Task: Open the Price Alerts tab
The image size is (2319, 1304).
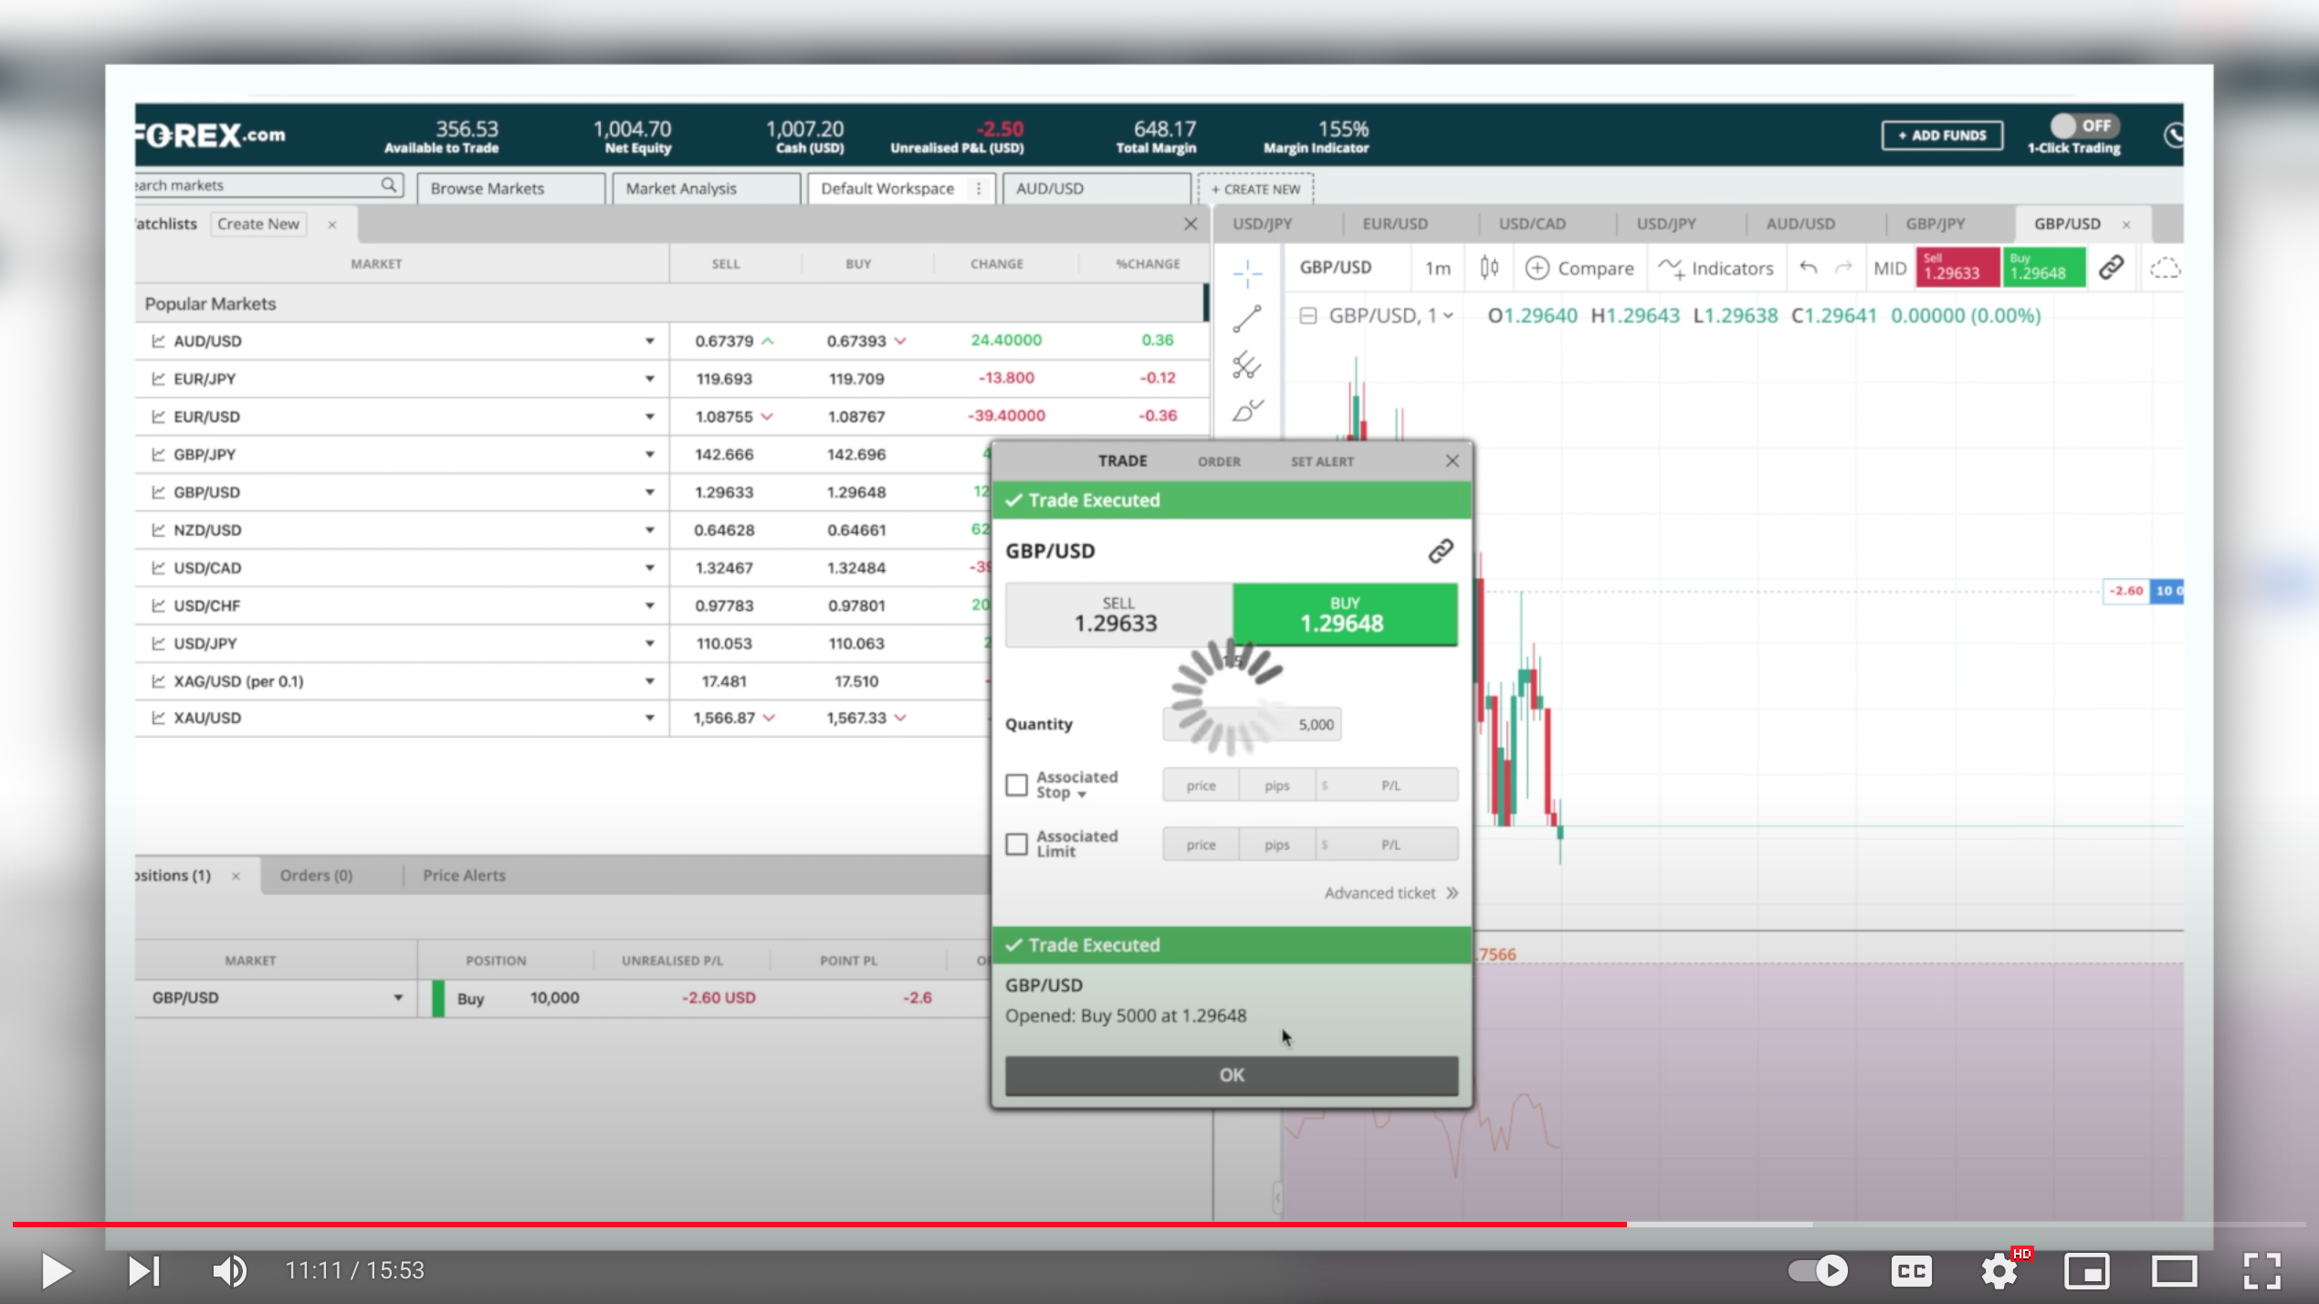Action: [464, 875]
